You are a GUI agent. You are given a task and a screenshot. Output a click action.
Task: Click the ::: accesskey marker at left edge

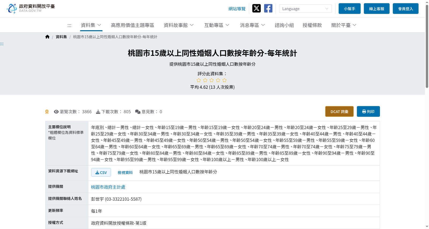(x=2, y=44)
